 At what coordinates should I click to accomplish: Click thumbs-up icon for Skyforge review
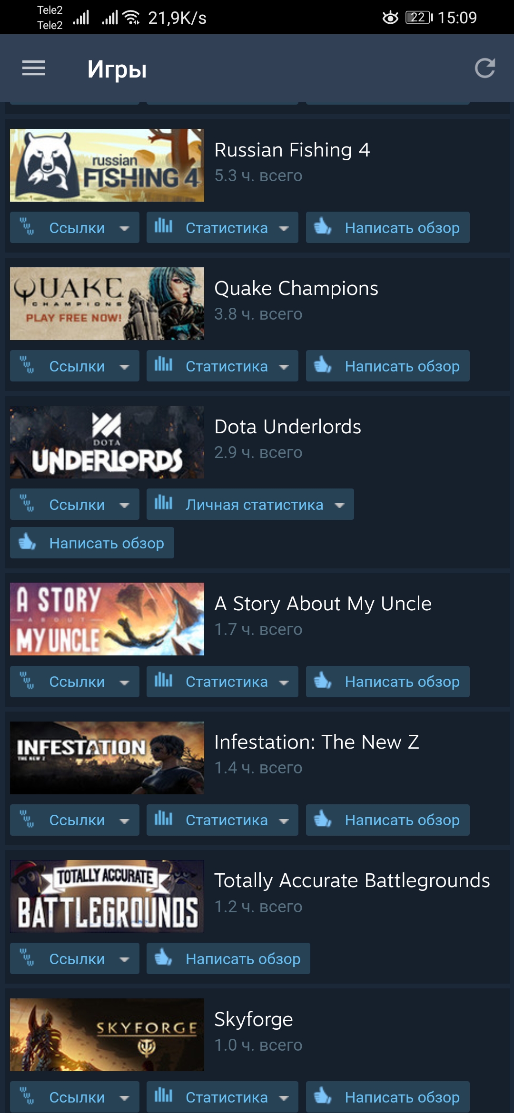click(x=322, y=1096)
